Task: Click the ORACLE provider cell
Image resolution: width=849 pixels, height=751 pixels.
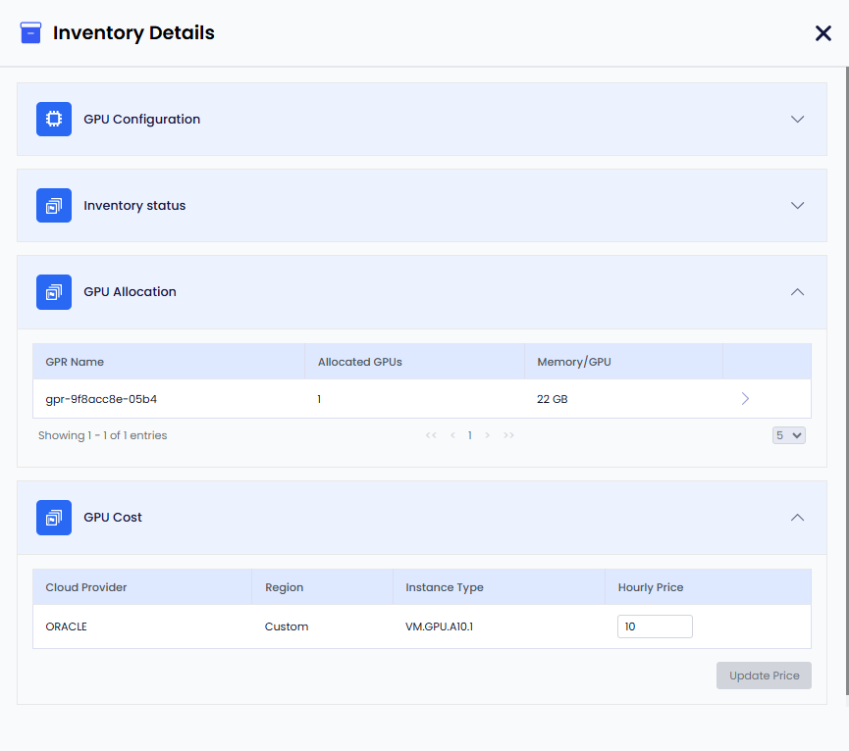Action: tap(66, 626)
